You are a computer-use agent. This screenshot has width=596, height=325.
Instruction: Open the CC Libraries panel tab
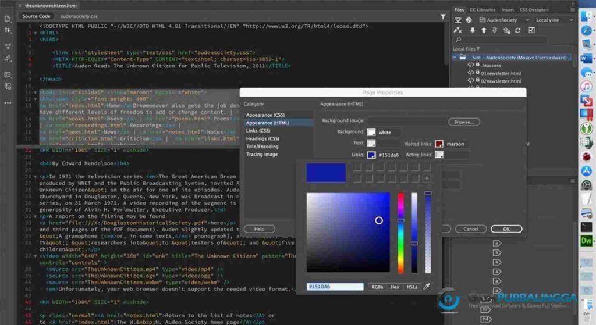pyautogui.click(x=483, y=10)
